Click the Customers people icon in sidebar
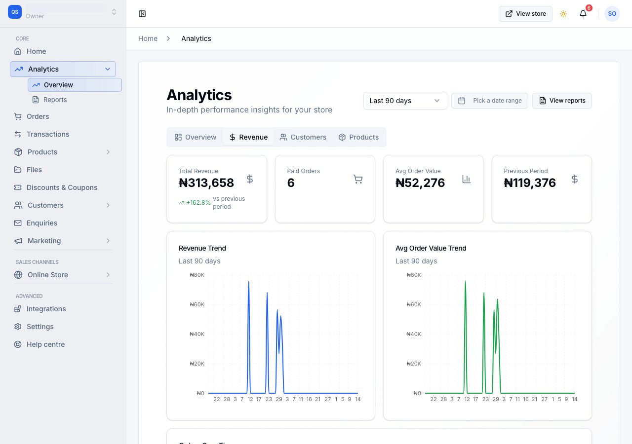 [18, 205]
